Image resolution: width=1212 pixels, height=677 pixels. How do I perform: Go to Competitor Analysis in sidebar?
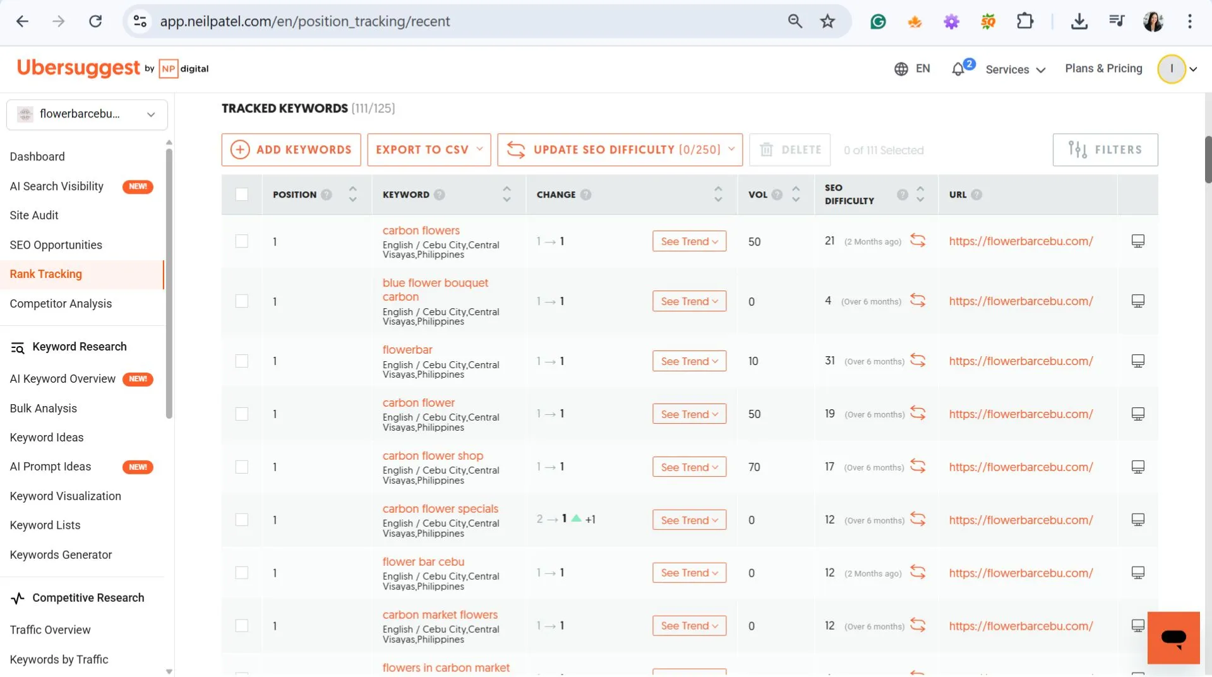tap(61, 304)
